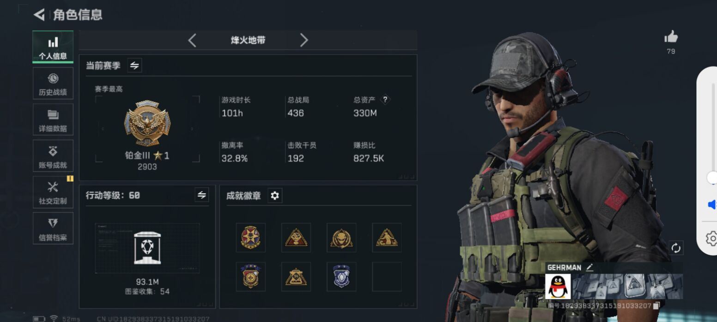The image size is (717, 322).
Task: Toggle the 当前赛季 season swap button
Action: (x=134, y=66)
